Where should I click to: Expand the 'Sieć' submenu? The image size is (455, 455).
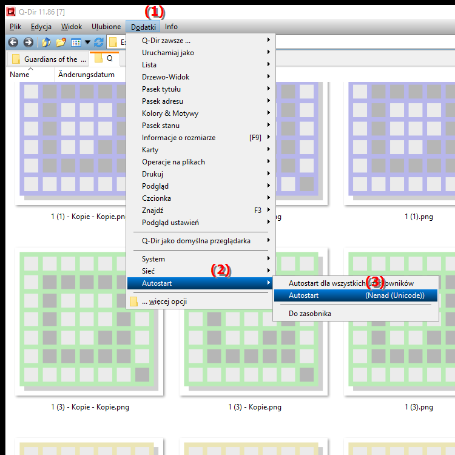pos(201,271)
